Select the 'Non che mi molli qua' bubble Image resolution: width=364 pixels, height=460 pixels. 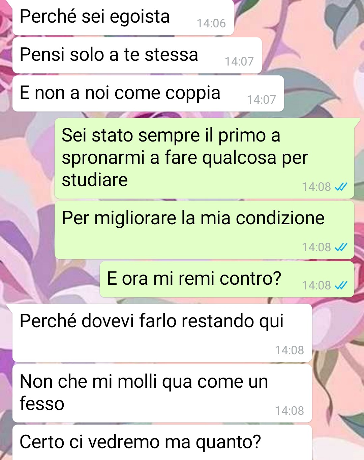point(162,393)
